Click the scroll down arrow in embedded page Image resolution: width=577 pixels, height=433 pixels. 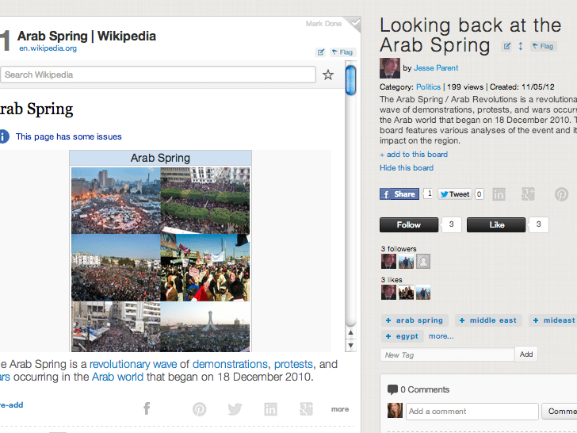click(350, 346)
